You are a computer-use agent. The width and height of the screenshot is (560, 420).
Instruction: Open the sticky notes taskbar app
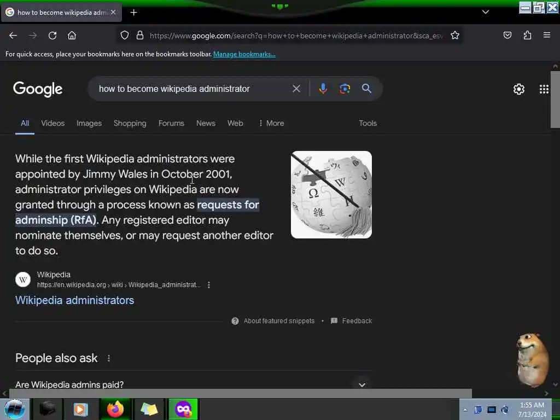pyautogui.click(x=149, y=409)
